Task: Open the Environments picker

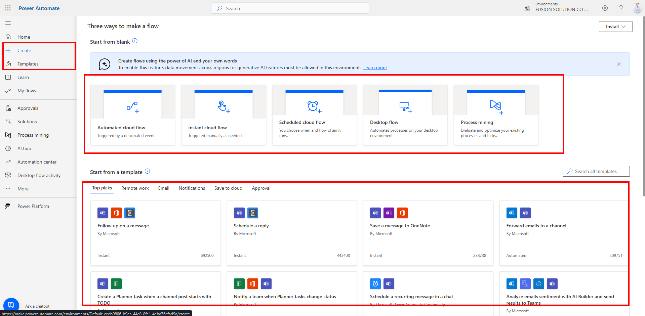Action: coord(556,8)
